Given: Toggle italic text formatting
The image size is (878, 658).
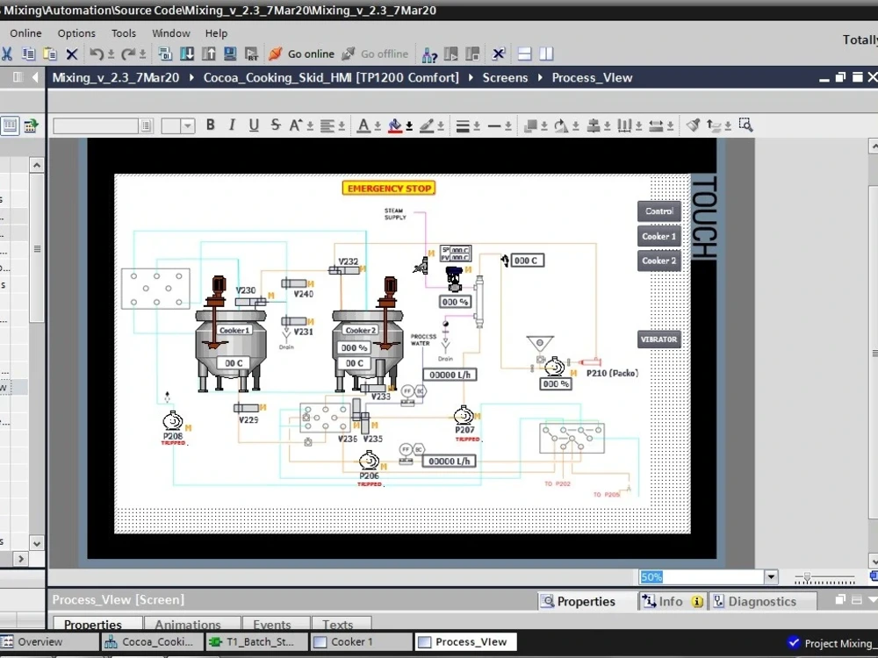Looking at the screenshot, I should [232, 125].
